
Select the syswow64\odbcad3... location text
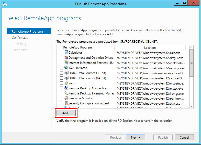(x=151, y=73)
